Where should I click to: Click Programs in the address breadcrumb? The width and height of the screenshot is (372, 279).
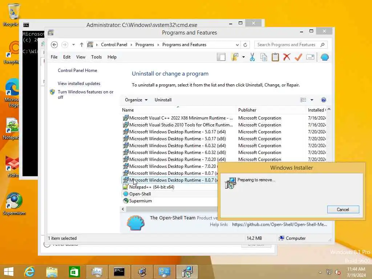[145, 45]
